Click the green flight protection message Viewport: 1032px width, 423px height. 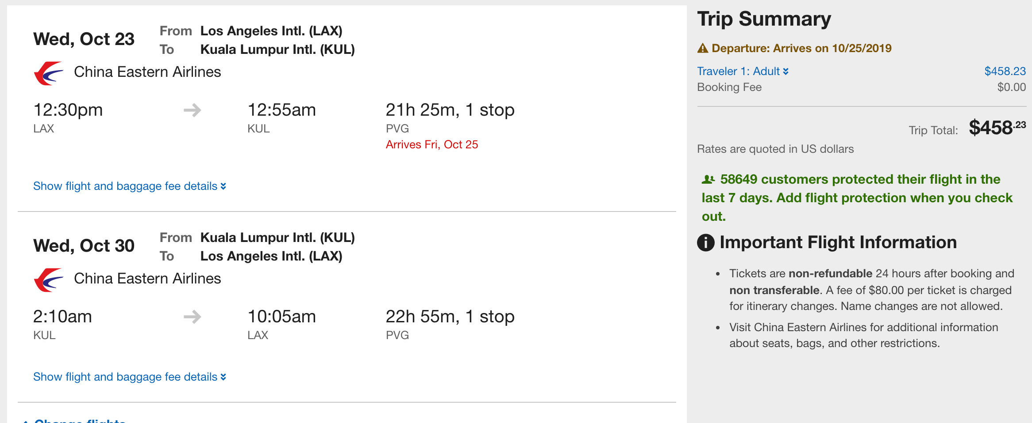(857, 197)
